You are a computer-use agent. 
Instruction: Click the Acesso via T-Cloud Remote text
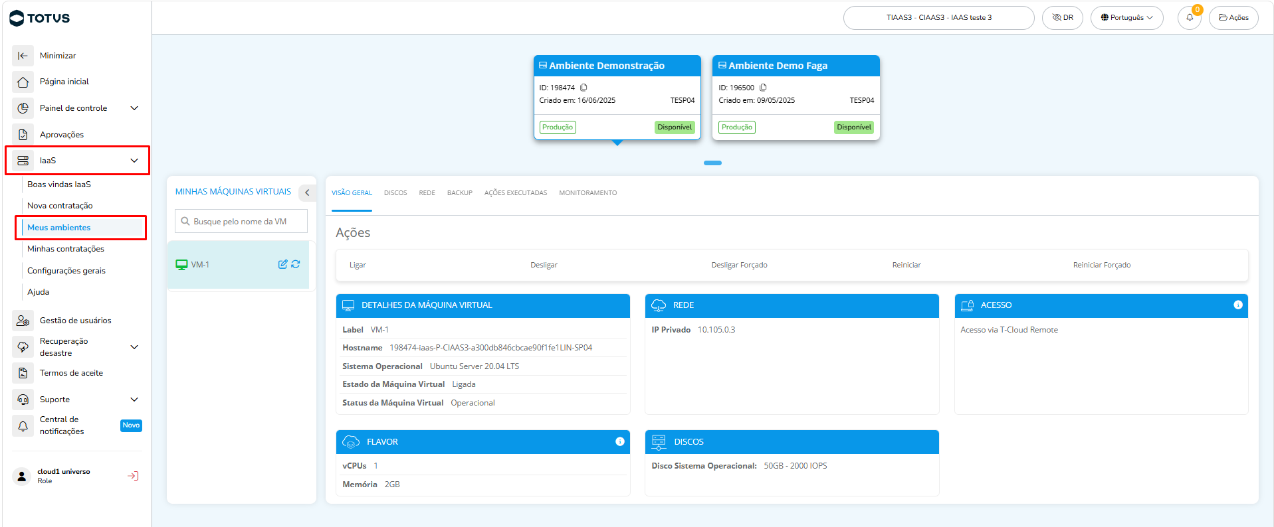tap(1009, 330)
